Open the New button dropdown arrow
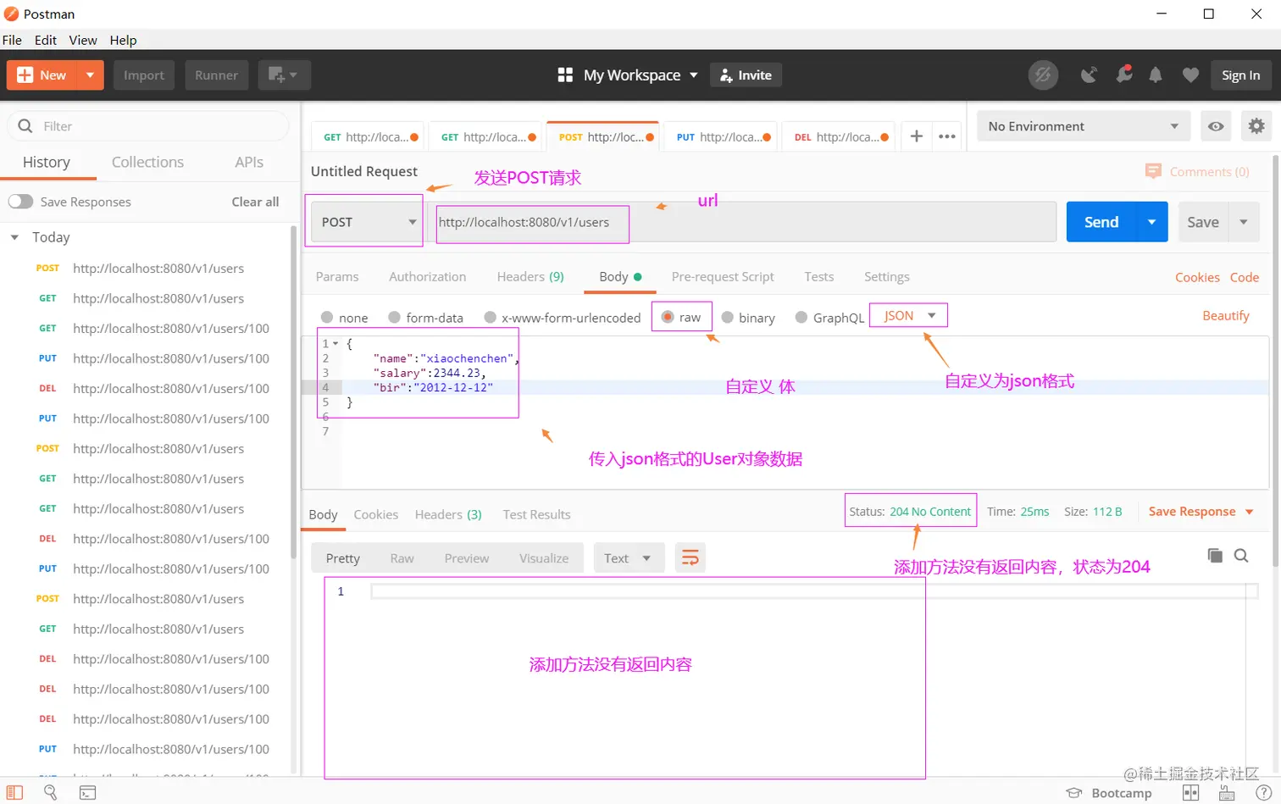Screen dimensions: 1281x804 pyautogui.click(x=90, y=75)
